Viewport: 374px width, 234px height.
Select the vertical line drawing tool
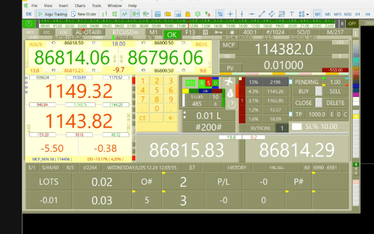point(242,14)
